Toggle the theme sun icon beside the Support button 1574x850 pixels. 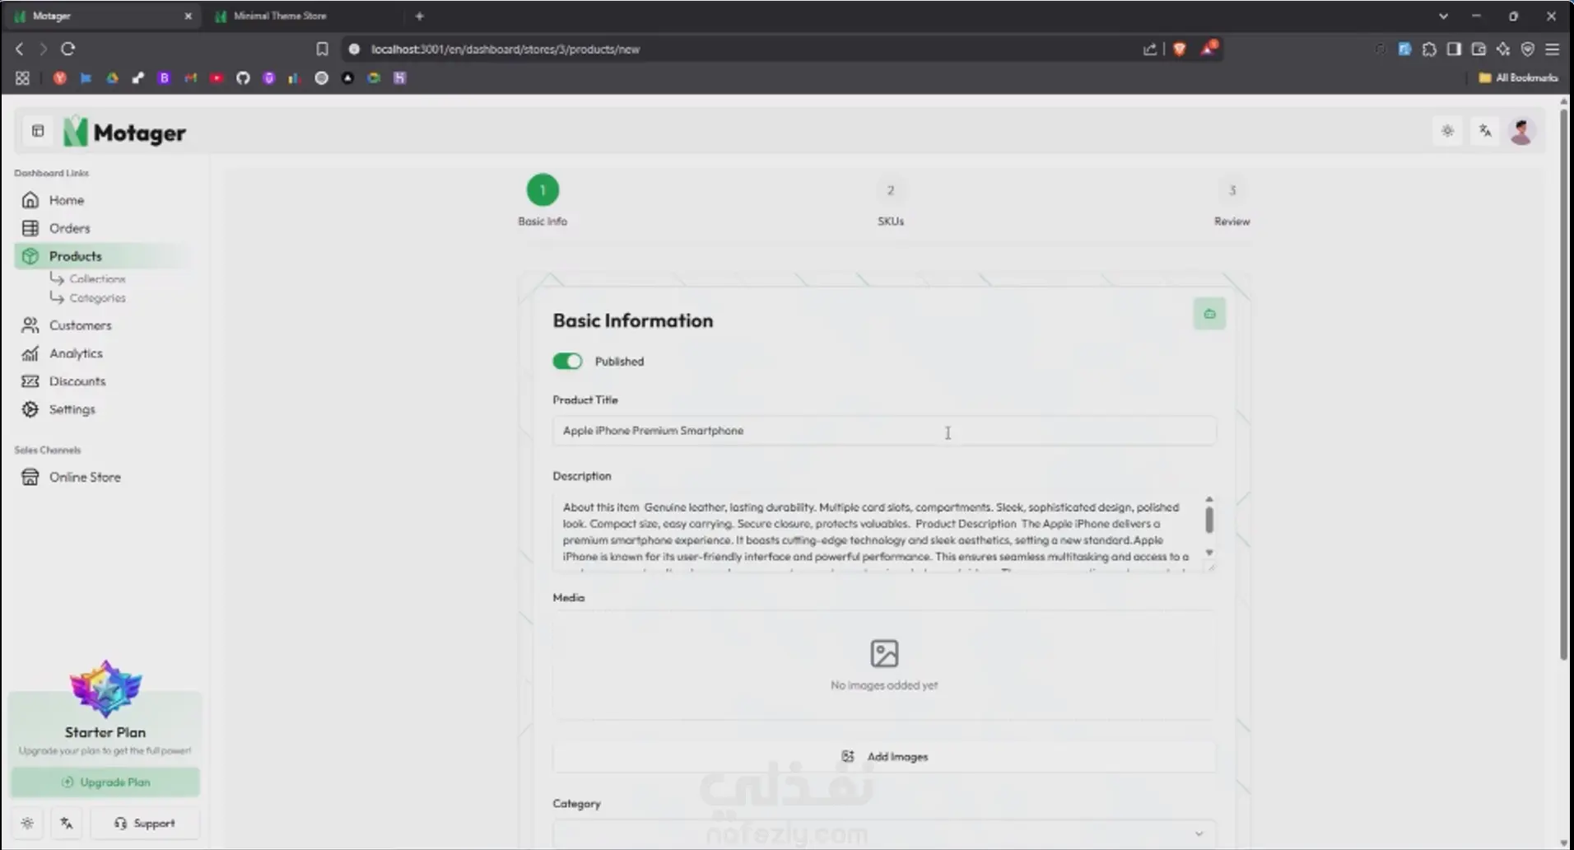[x=28, y=823]
